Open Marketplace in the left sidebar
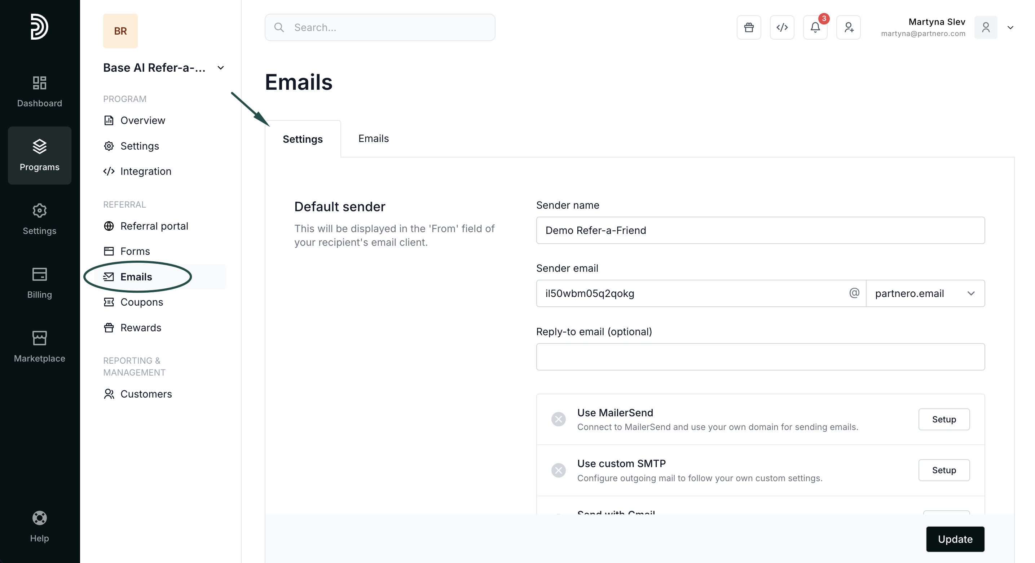This screenshot has height=563, width=1035. tap(39, 346)
